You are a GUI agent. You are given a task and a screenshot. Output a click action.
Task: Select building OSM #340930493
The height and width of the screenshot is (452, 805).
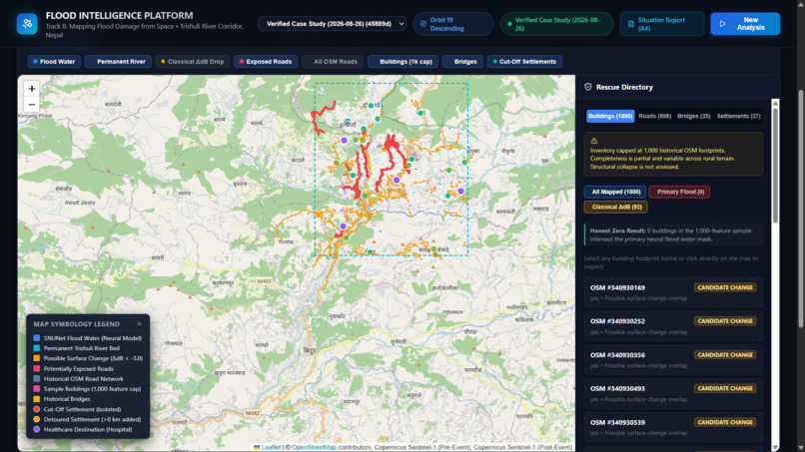[x=673, y=393]
